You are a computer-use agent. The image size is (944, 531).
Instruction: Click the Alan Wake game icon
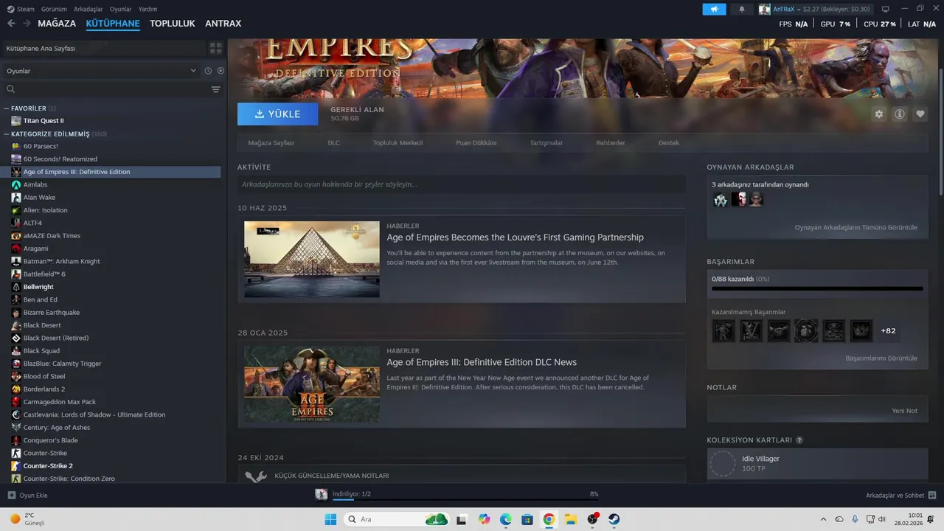[16, 198]
